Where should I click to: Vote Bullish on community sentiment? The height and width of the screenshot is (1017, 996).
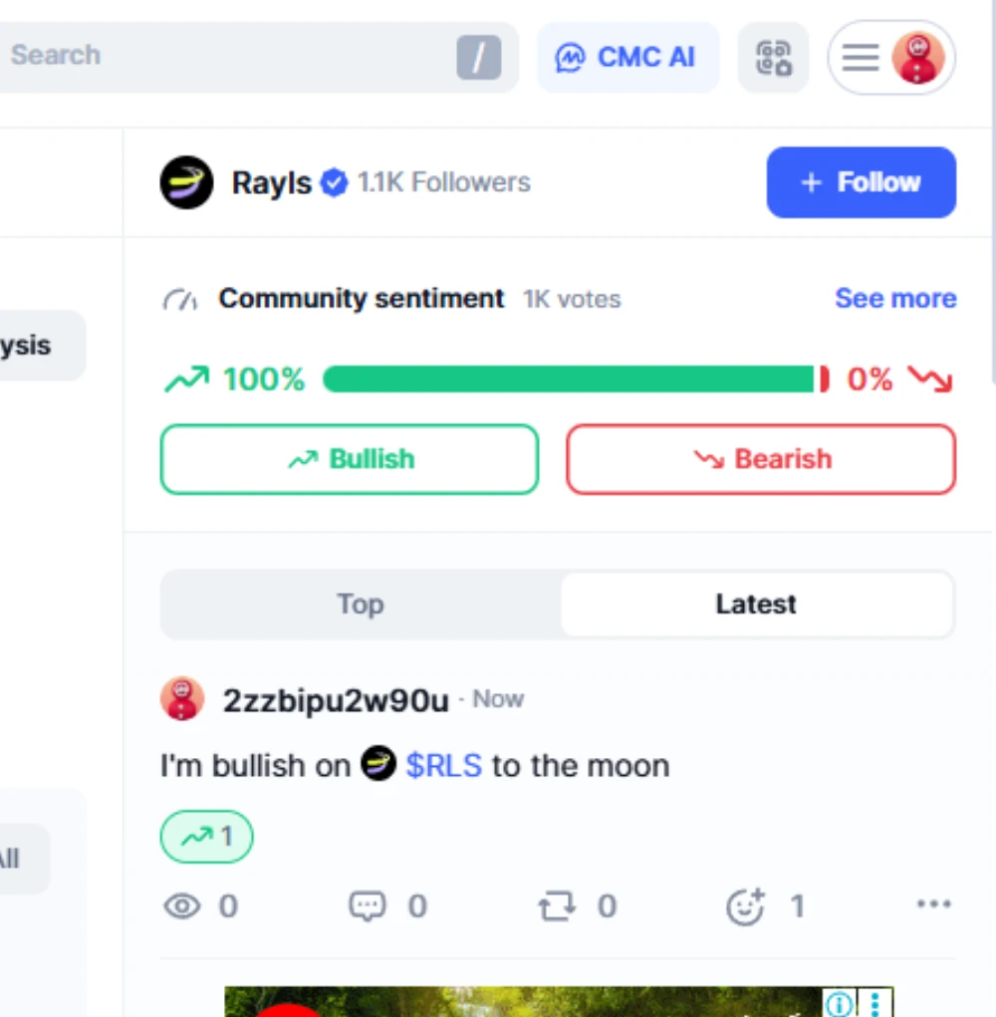(350, 459)
